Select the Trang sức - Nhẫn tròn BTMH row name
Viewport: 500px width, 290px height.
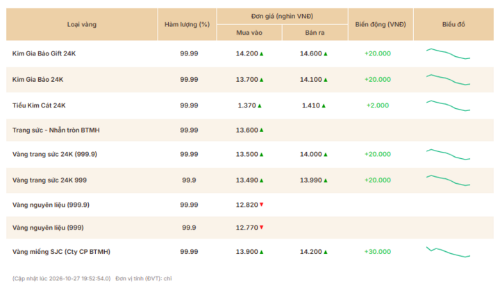[x=56, y=130]
